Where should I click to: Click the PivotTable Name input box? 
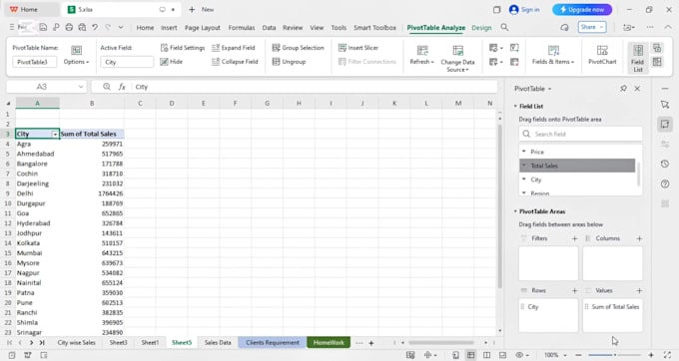35,62
